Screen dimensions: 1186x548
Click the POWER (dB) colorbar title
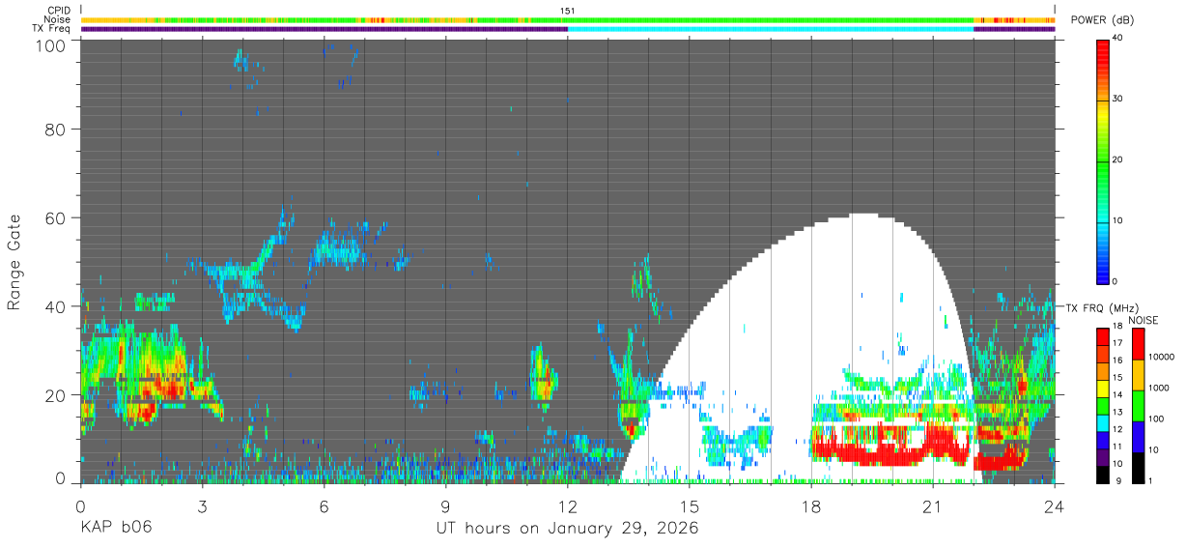click(x=1102, y=20)
